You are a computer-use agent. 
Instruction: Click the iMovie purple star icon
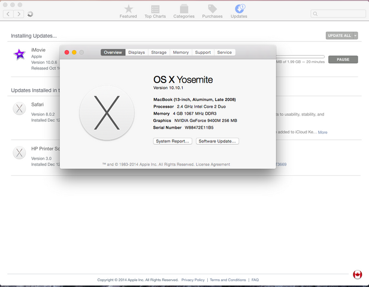(20, 54)
